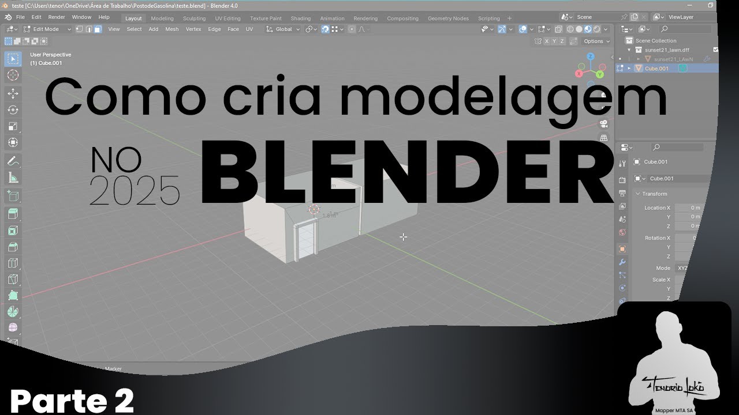Select the Loop Cut tool
739x415 pixels.
(x=13, y=263)
